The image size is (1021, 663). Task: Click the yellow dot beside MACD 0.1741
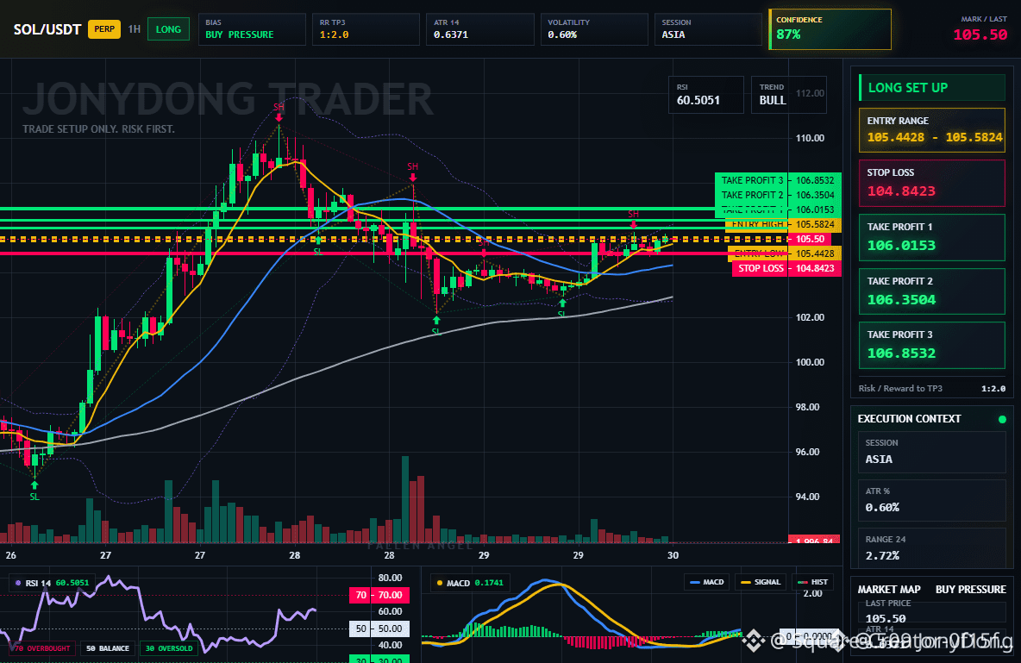tap(440, 583)
